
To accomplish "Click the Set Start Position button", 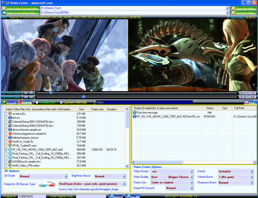I will (11, 93).
